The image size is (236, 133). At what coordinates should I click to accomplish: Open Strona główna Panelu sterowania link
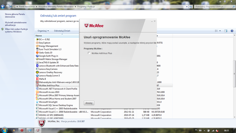[15, 15]
